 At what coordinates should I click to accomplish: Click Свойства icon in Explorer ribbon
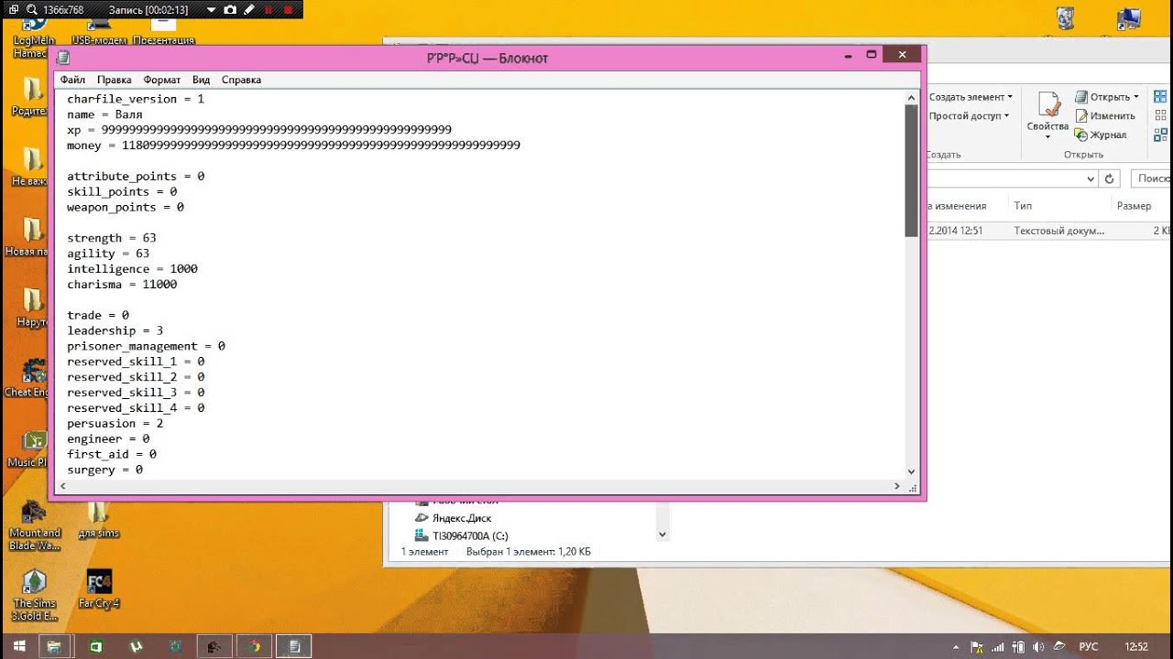(x=1047, y=115)
